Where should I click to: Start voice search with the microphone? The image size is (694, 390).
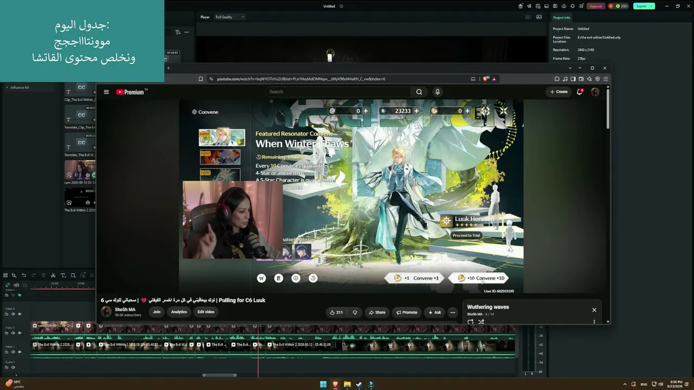tap(438, 92)
